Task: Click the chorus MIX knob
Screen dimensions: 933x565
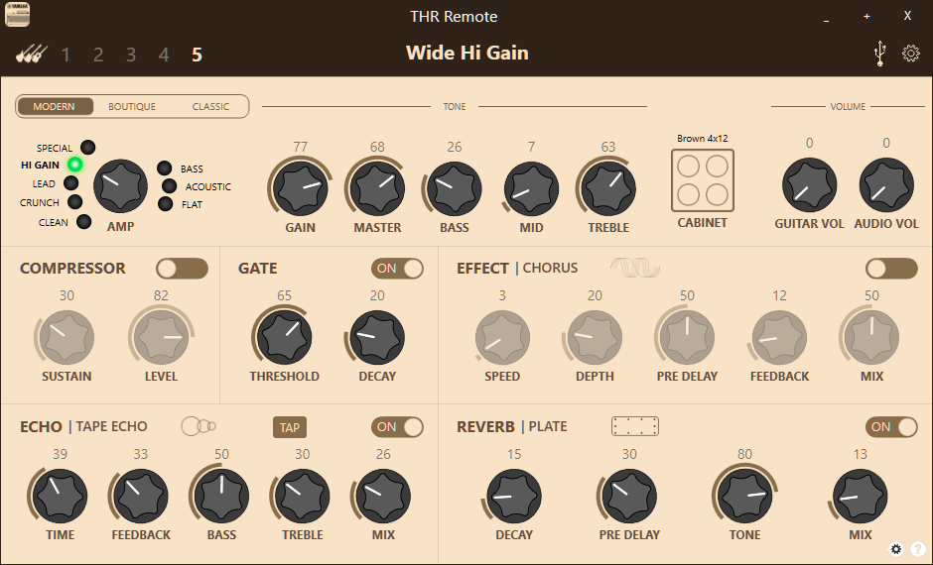Action: tap(871, 337)
